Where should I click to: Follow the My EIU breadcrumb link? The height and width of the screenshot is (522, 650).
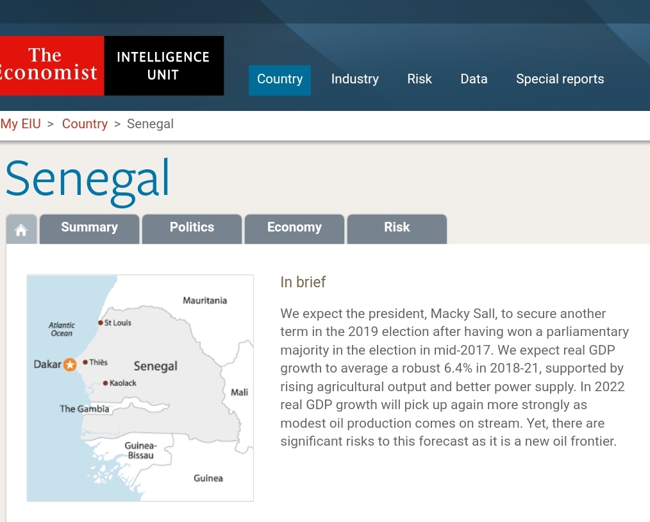tap(21, 124)
